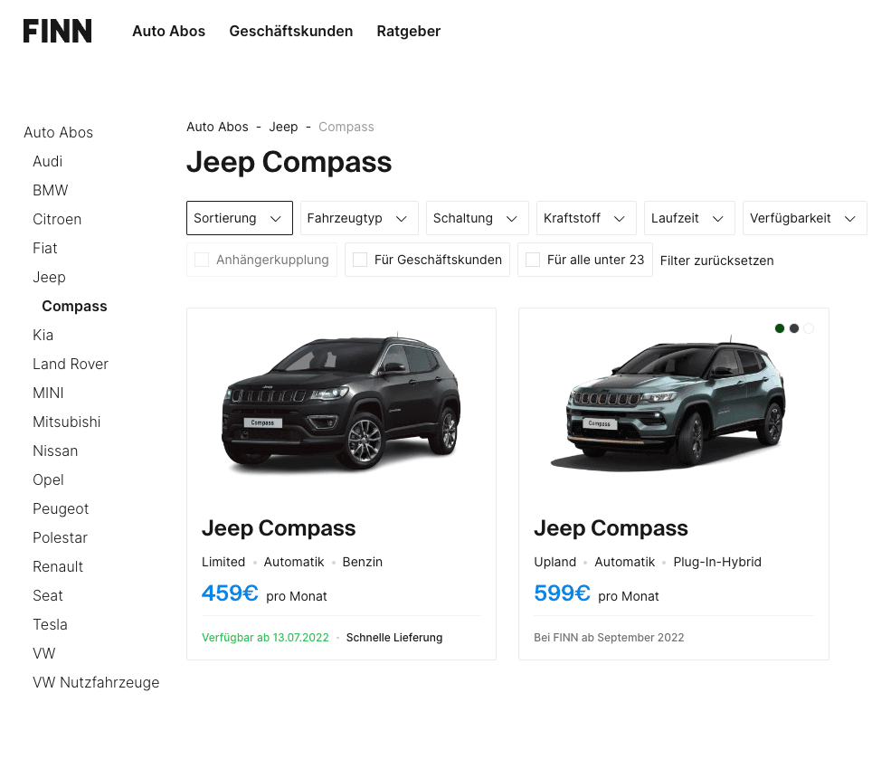The width and height of the screenshot is (872, 778).
Task: Select Compass under Jeep in sidebar
Action: pos(74,306)
